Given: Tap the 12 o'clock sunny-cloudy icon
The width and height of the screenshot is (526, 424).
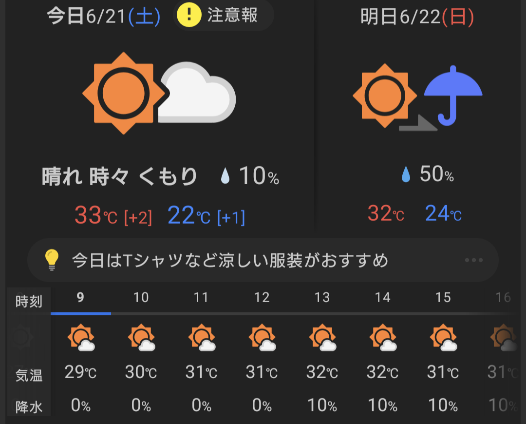Looking at the screenshot, I should tap(262, 337).
